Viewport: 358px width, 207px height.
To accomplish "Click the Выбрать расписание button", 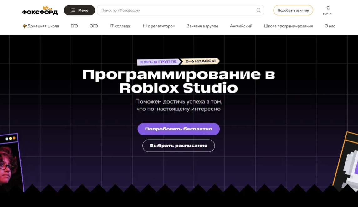I will (x=179, y=146).
